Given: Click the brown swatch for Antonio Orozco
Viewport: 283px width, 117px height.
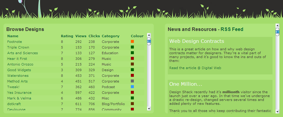Looking at the screenshot, I should pyautogui.click(x=132, y=64).
